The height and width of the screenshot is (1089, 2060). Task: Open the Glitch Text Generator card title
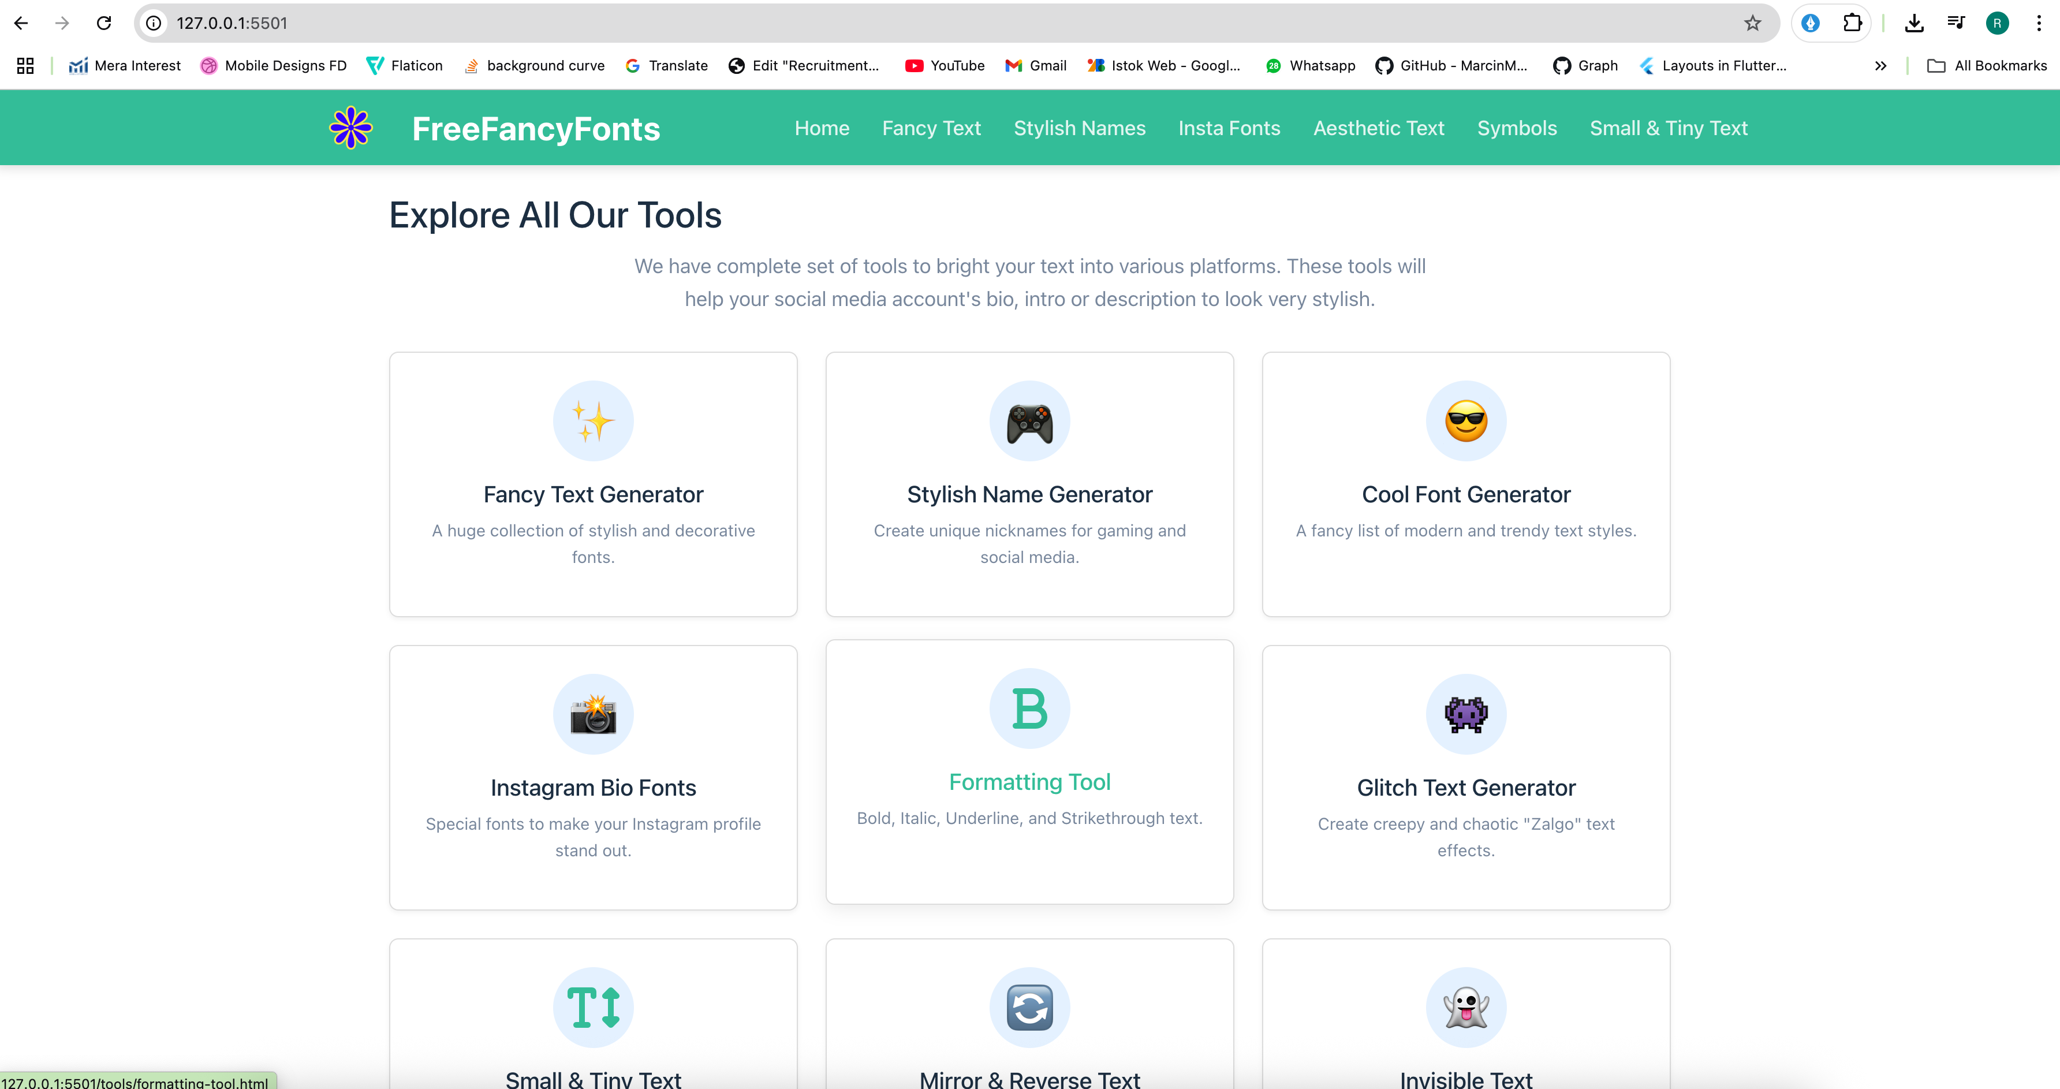coord(1466,788)
